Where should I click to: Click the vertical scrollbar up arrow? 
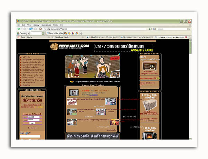[190, 40]
